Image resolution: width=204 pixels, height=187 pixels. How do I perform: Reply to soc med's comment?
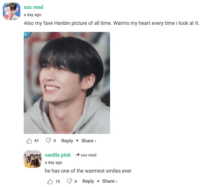pos(67,141)
